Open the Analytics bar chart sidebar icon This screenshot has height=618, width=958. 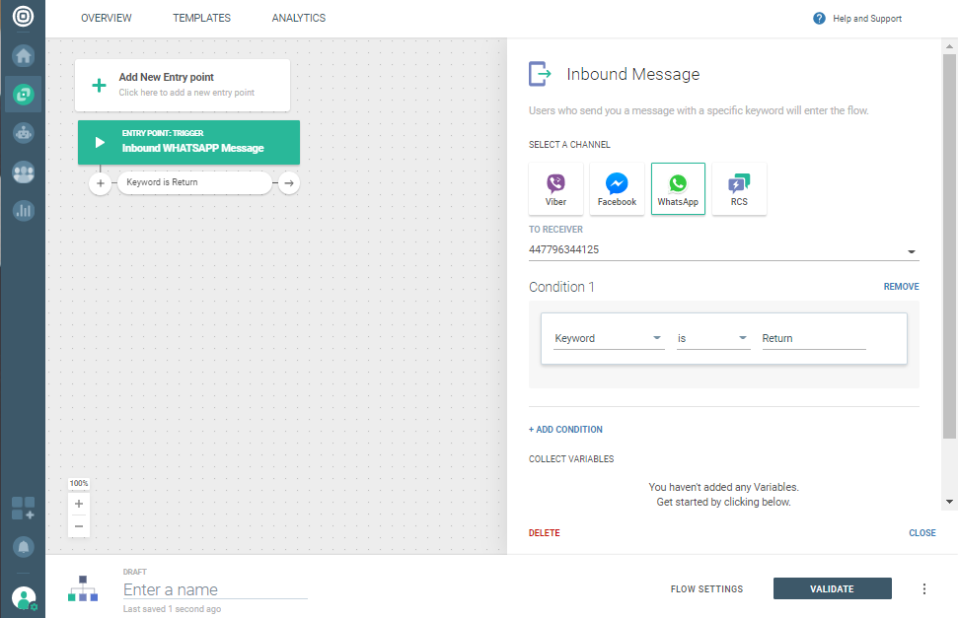click(x=23, y=210)
